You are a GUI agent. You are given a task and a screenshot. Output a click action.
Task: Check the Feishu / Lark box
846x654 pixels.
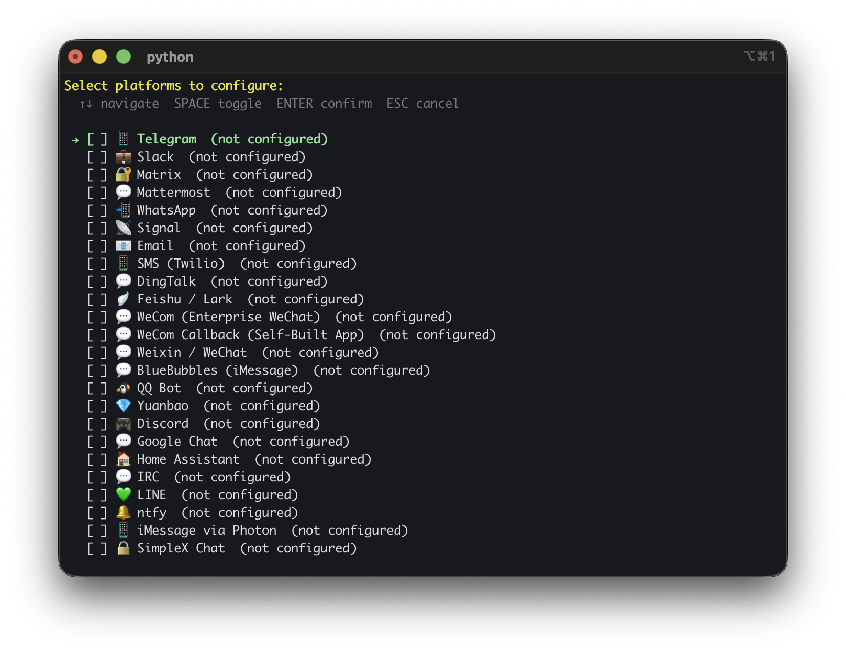pyautogui.click(x=97, y=299)
